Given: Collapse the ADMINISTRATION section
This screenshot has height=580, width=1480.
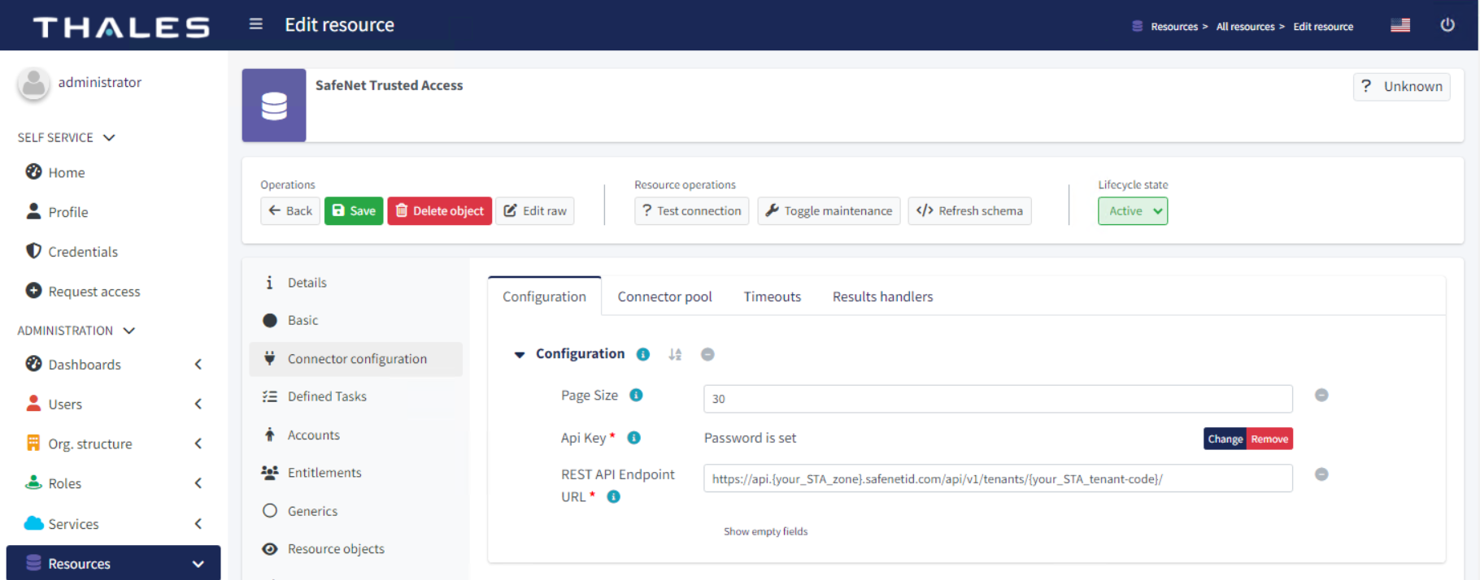Looking at the screenshot, I should (128, 331).
